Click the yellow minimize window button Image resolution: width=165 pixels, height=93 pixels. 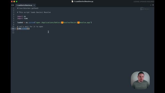(x=14, y=2)
